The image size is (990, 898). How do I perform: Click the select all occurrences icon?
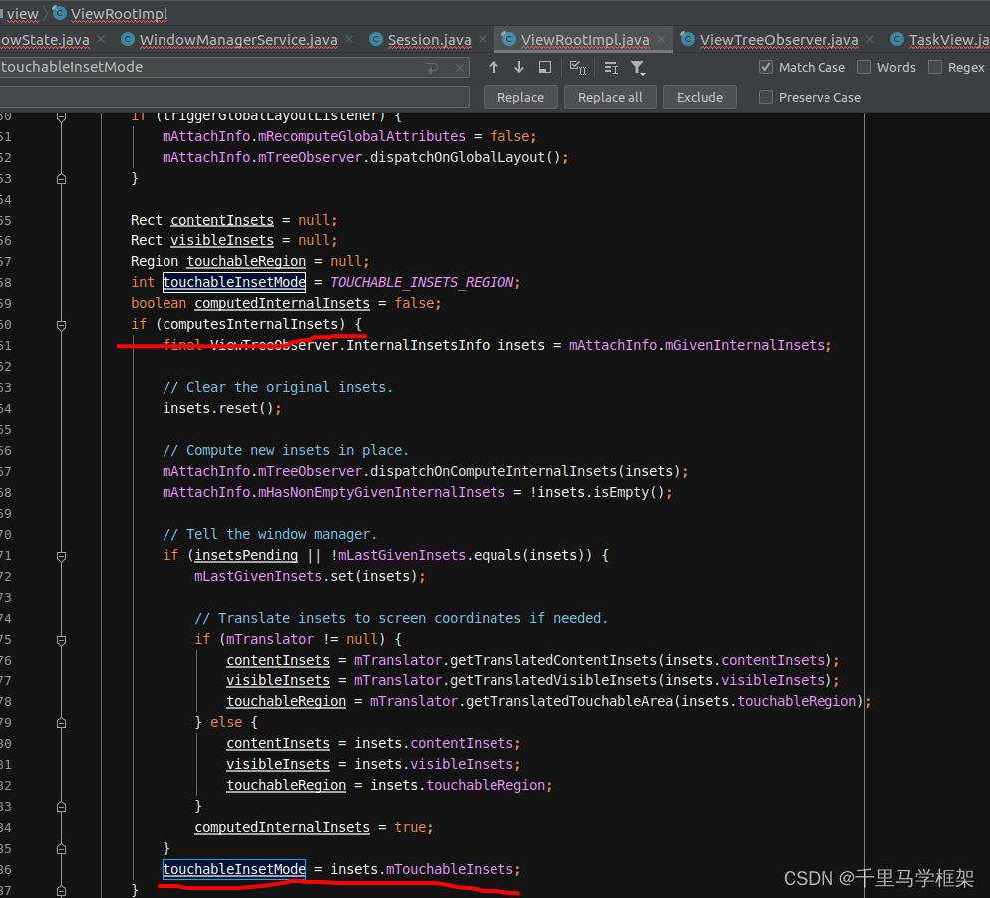coord(578,67)
